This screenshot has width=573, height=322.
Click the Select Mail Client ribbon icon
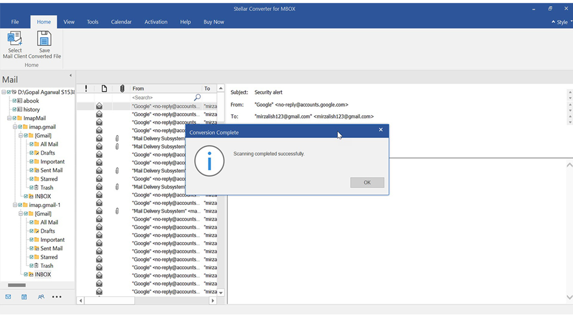[x=15, y=39]
